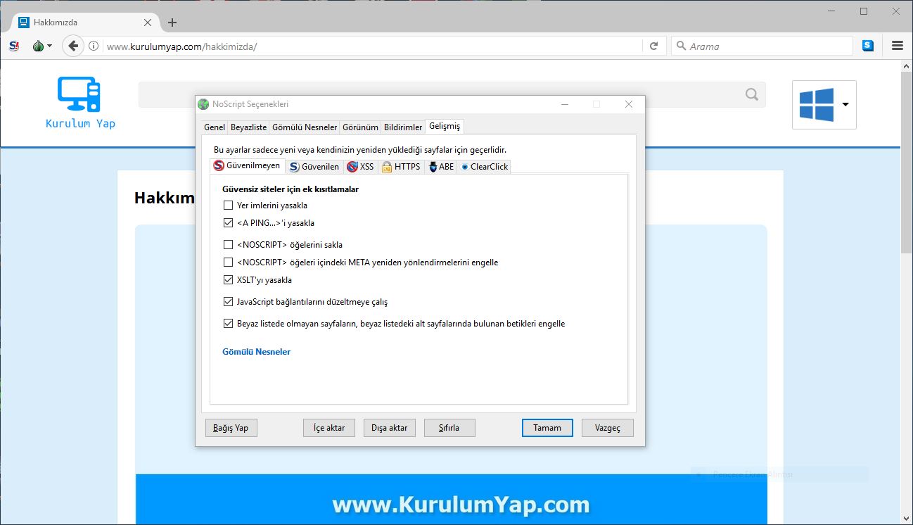Screen dimensions: 913x525
Task: Open a new tab with the plus button
Action: (x=172, y=23)
